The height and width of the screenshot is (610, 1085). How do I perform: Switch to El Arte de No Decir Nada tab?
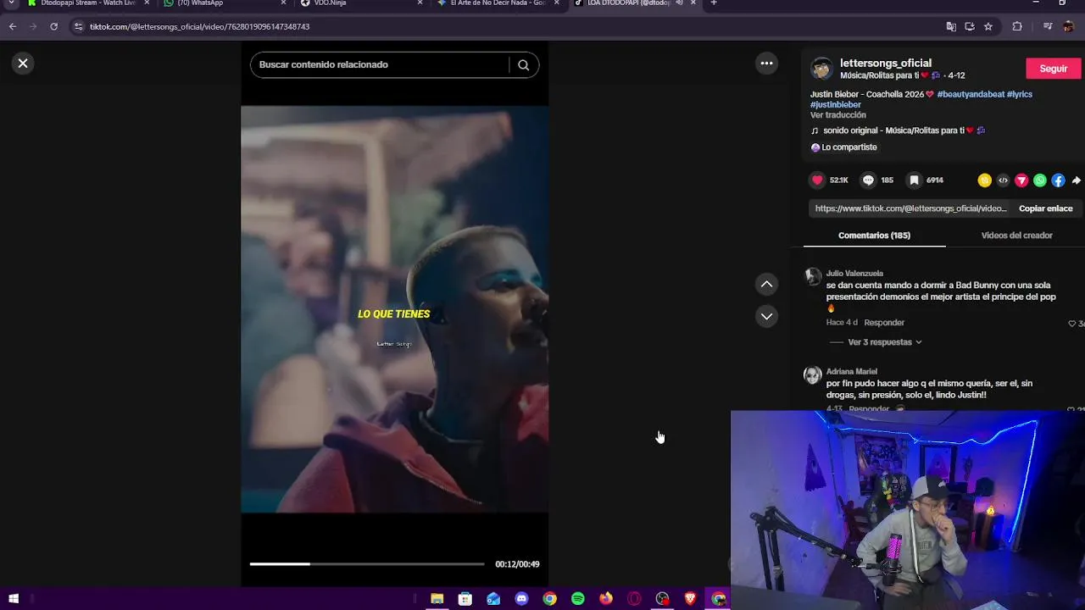(498, 3)
